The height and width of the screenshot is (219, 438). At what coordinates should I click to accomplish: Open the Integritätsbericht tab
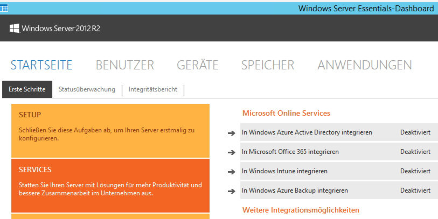click(x=153, y=89)
